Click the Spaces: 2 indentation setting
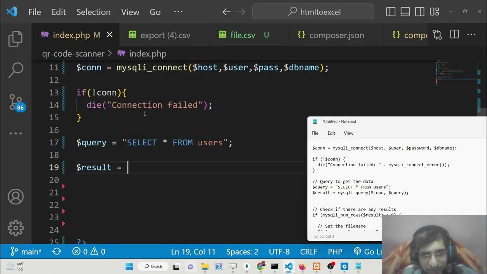The image size is (487, 274). (x=242, y=252)
